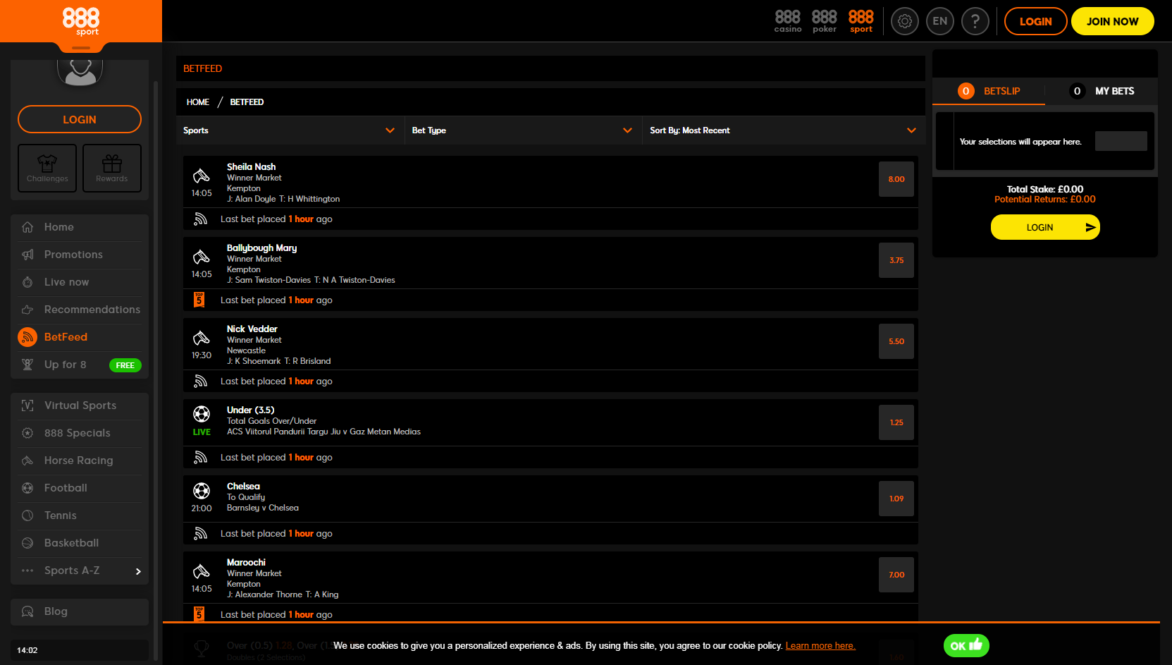Click the Promotions megaphone icon
The width and height of the screenshot is (1172, 665).
coord(27,255)
